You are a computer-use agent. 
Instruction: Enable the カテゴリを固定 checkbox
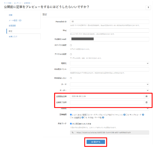coord(71,45)
